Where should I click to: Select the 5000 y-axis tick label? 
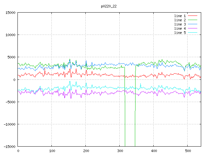11,57
